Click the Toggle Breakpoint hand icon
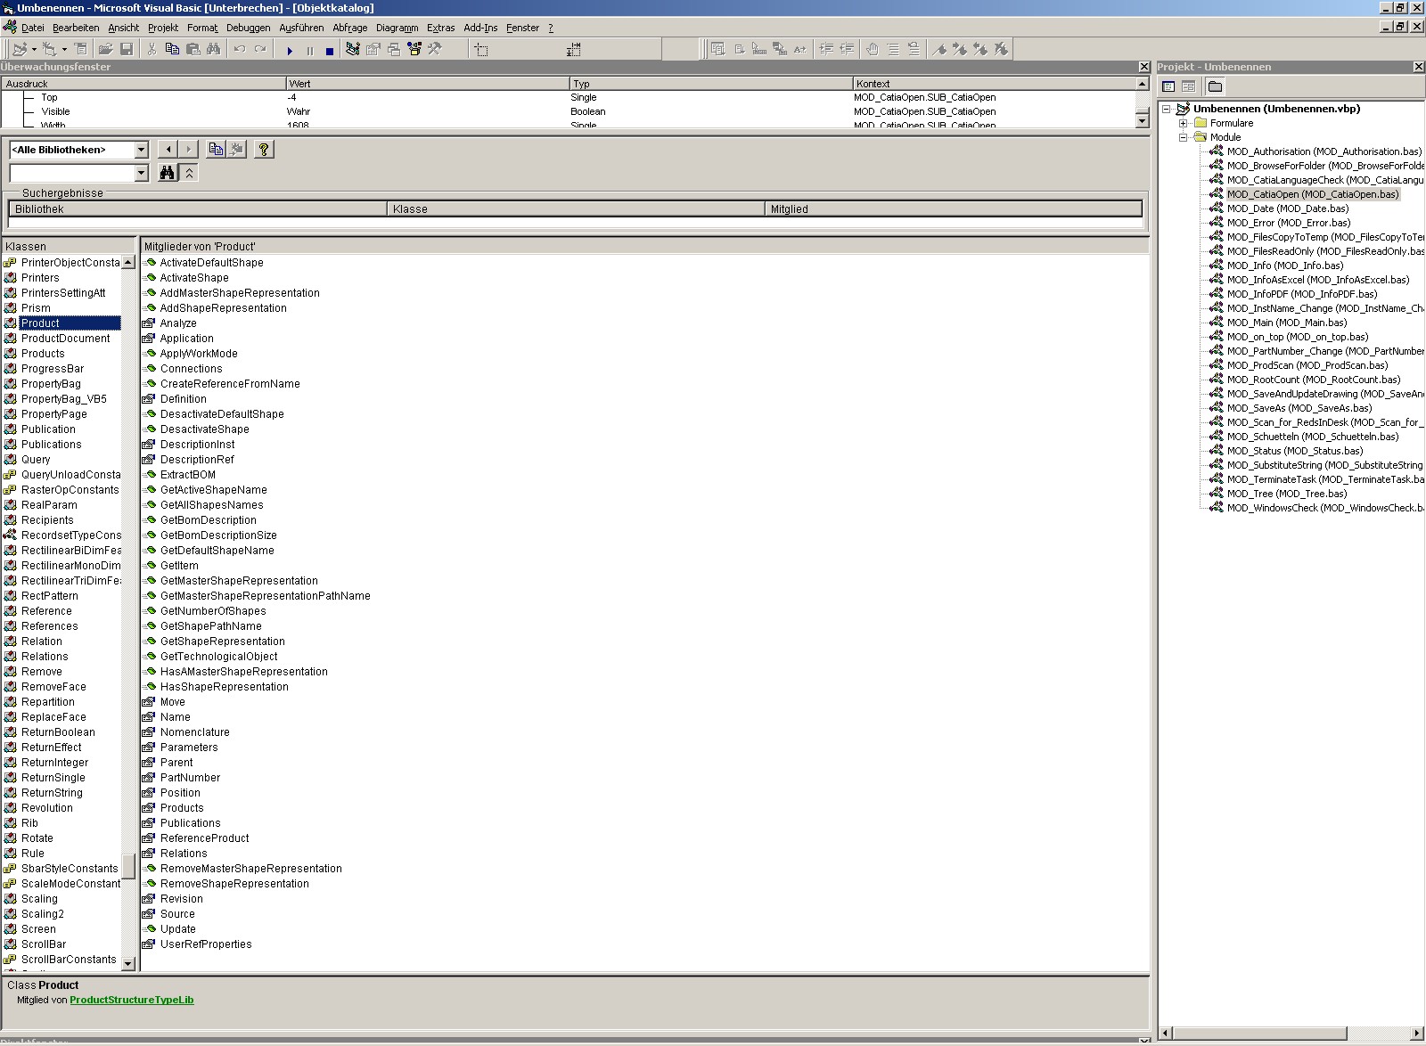Screen dimensions: 1426x1046 pos(873,49)
